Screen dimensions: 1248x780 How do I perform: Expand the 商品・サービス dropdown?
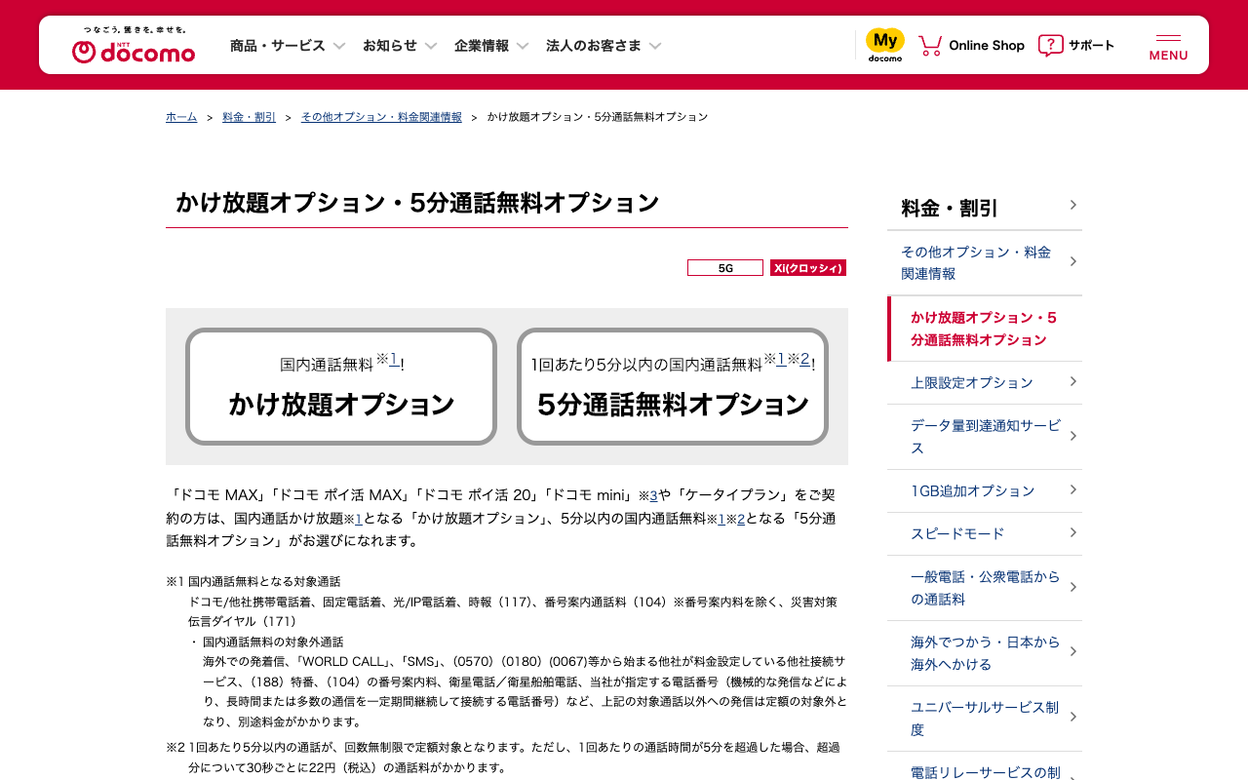(289, 45)
